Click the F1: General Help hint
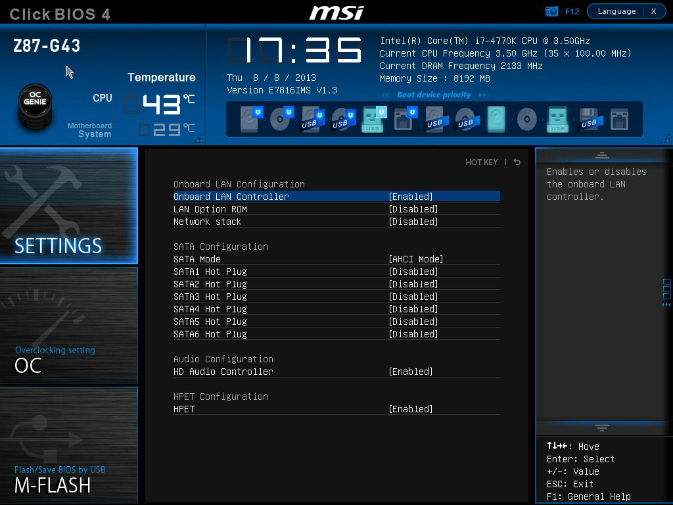673x505 pixels. pos(589,496)
